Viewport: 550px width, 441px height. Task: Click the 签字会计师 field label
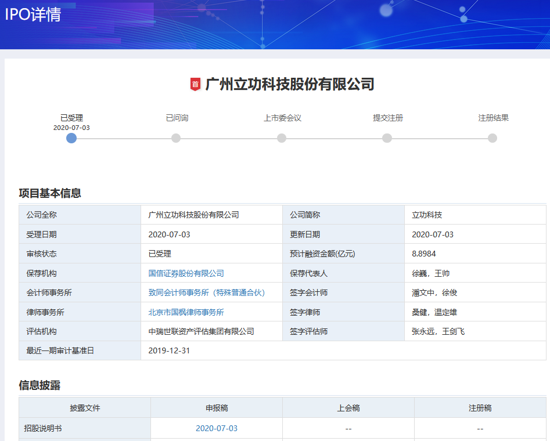click(308, 292)
